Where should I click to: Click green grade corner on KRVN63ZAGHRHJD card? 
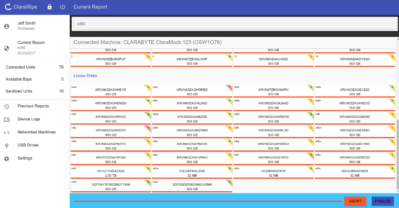coord(148,114)
